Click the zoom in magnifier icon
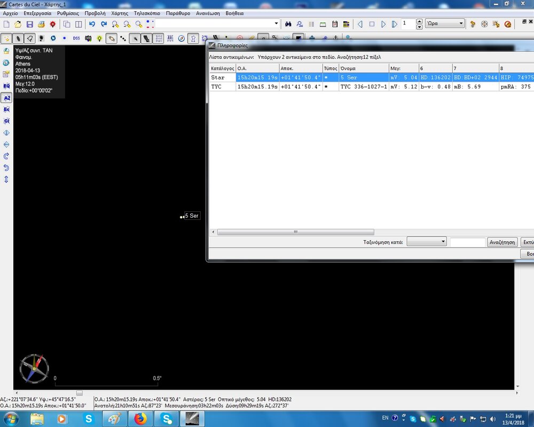Viewport: 534px width, 427px height. point(115,24)
